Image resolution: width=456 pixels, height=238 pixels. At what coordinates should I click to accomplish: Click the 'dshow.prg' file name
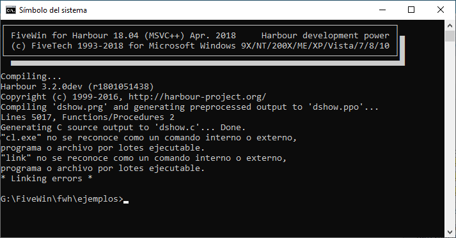(x=80, y=107)
